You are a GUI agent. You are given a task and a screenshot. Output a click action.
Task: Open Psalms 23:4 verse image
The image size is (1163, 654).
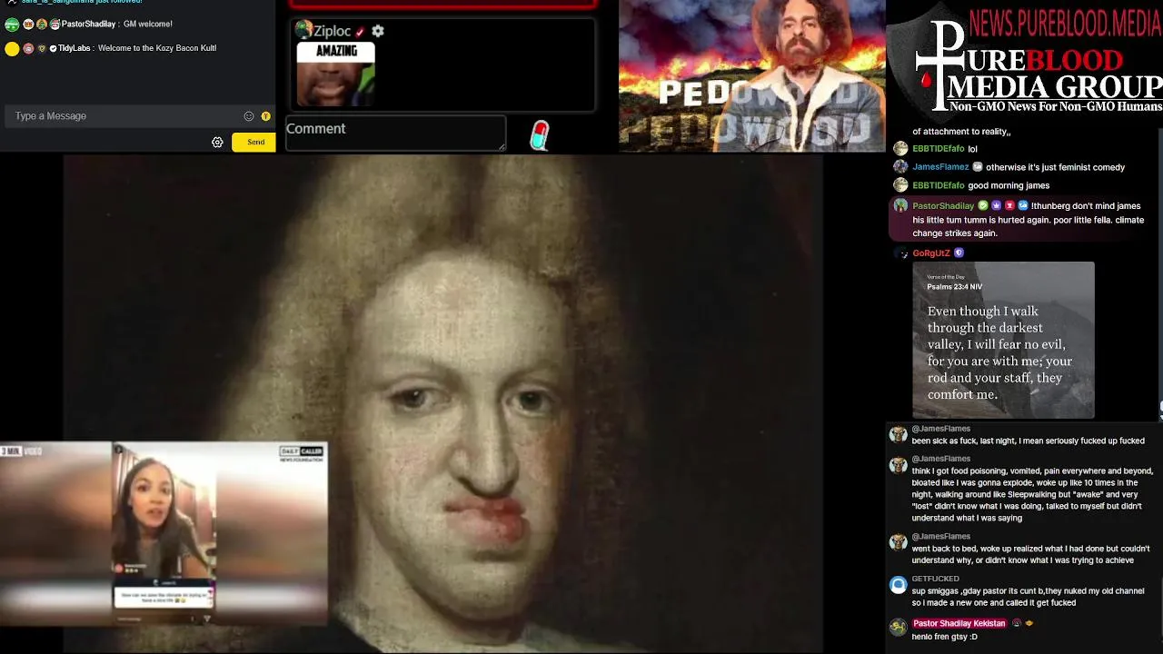[x=1003, y=340]
